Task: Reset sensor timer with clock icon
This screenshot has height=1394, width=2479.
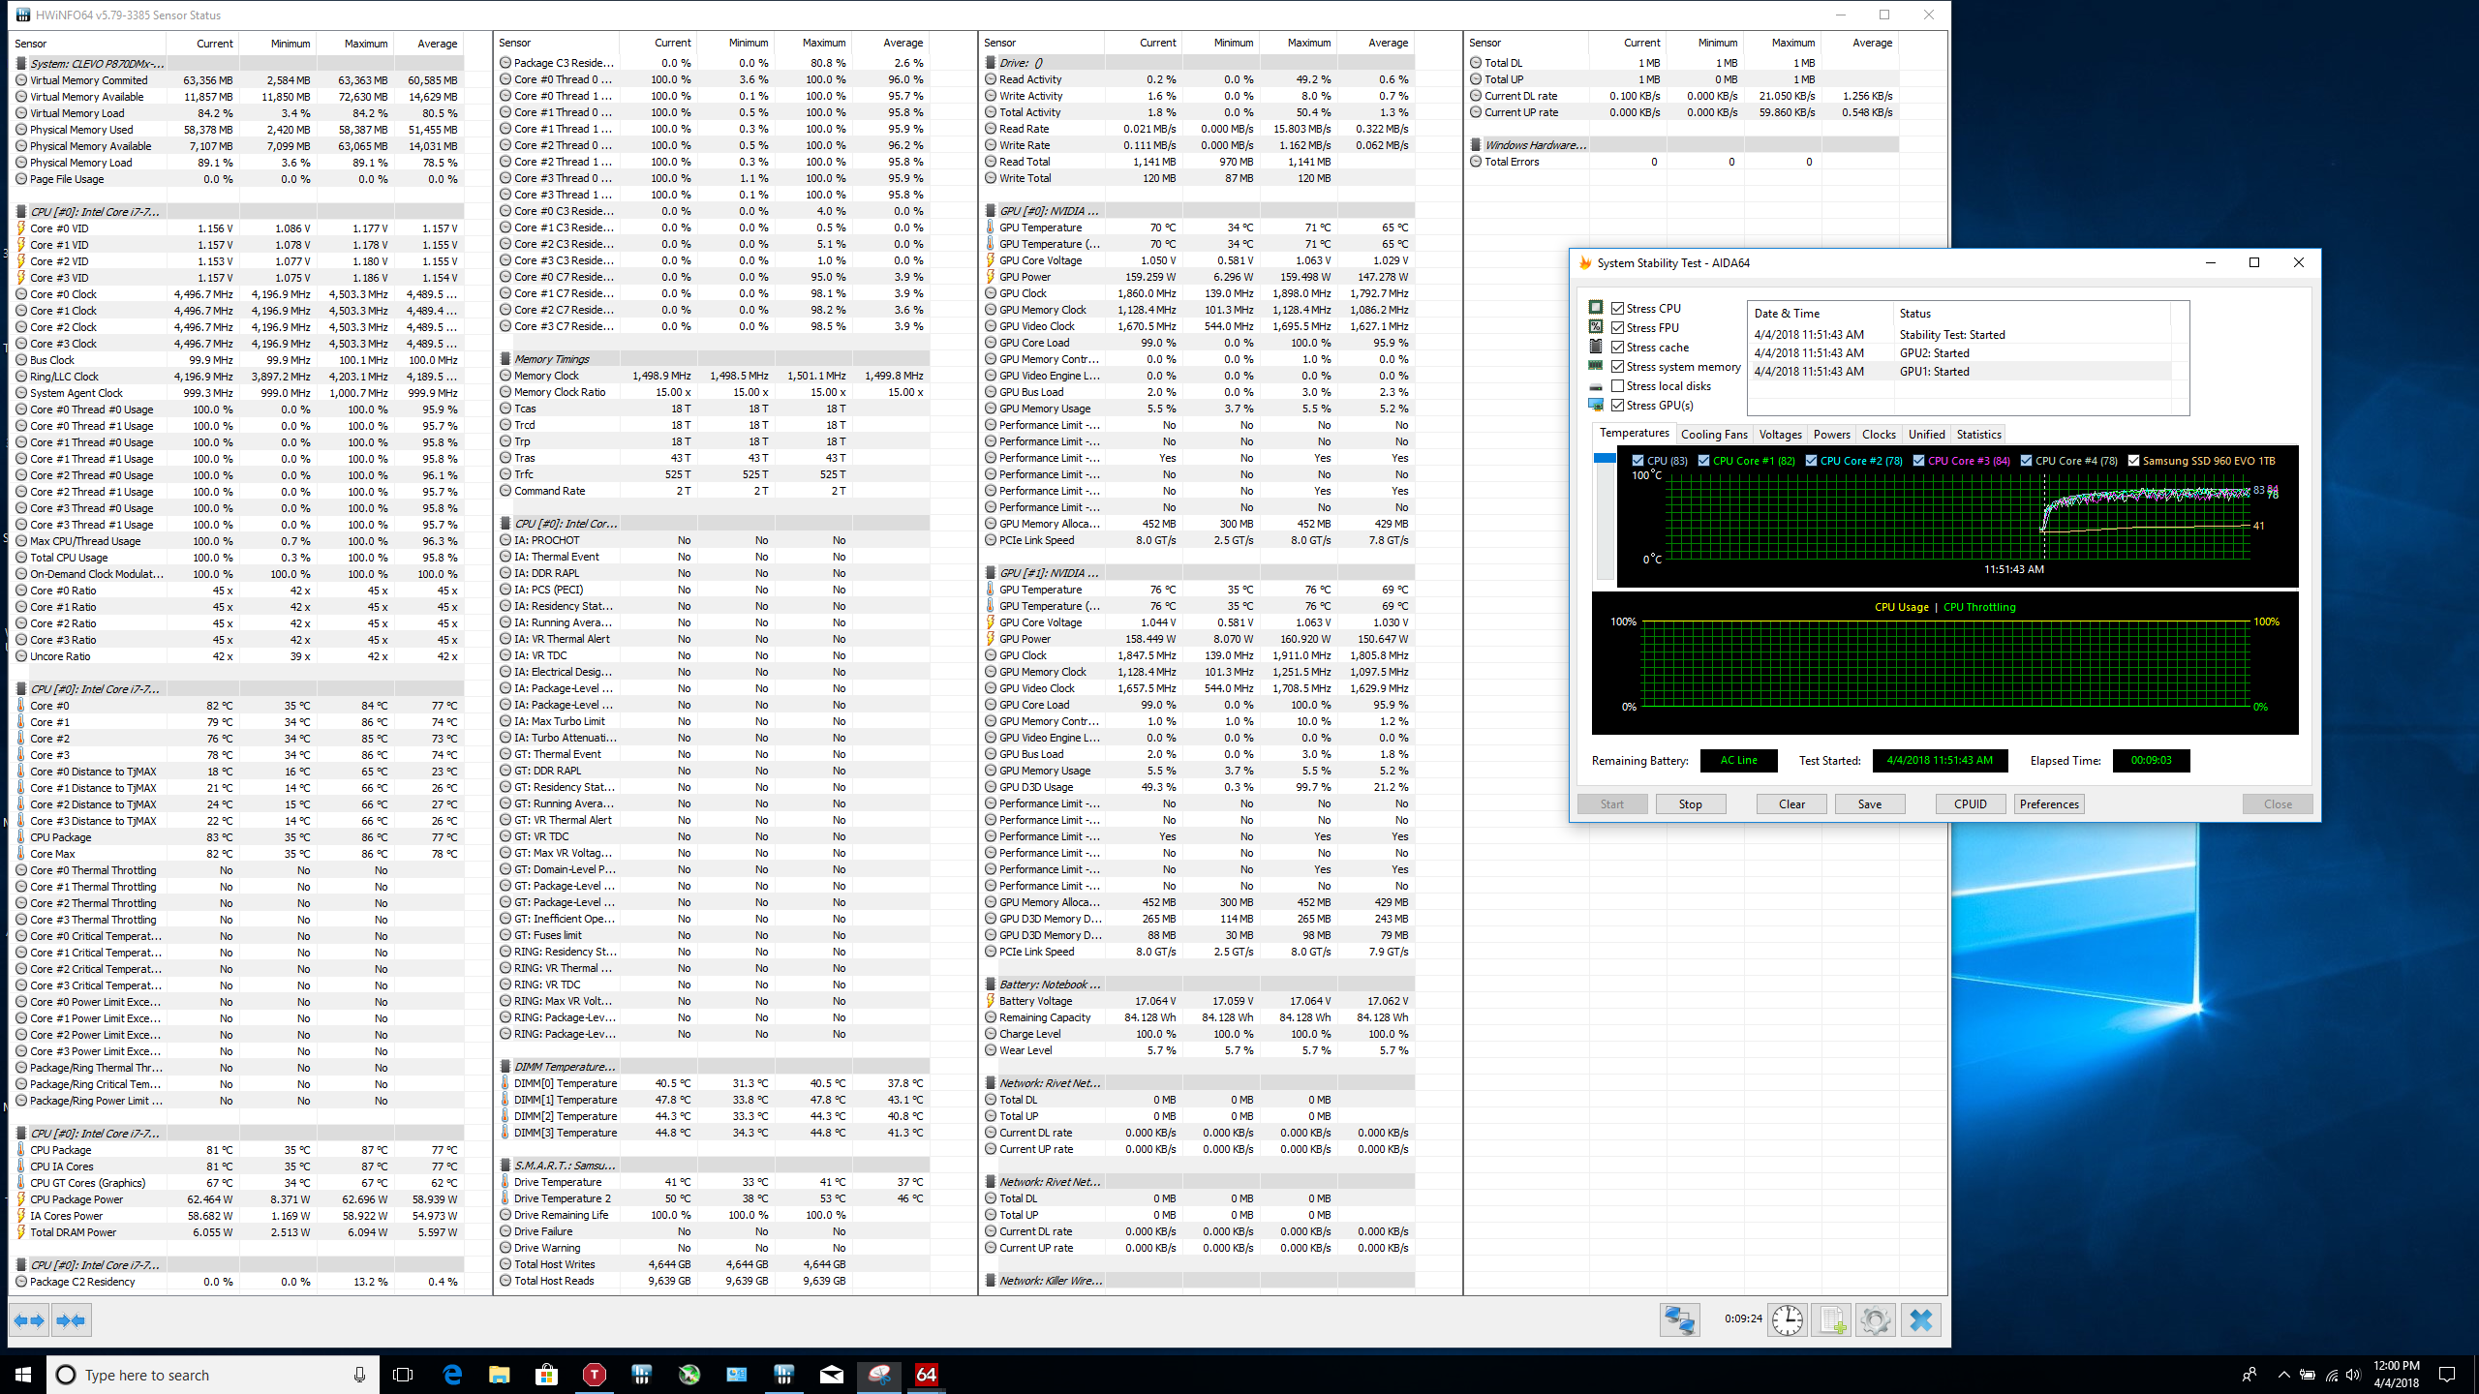Action: pyautogui.click(x=1787, y=1319)
